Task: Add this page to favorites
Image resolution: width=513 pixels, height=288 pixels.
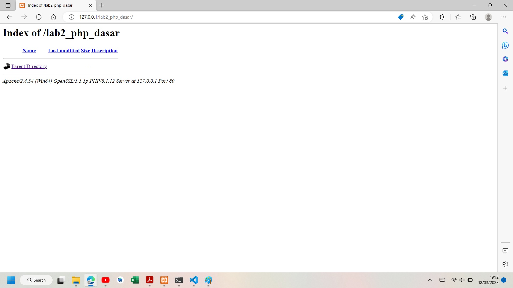Action: 425,17
